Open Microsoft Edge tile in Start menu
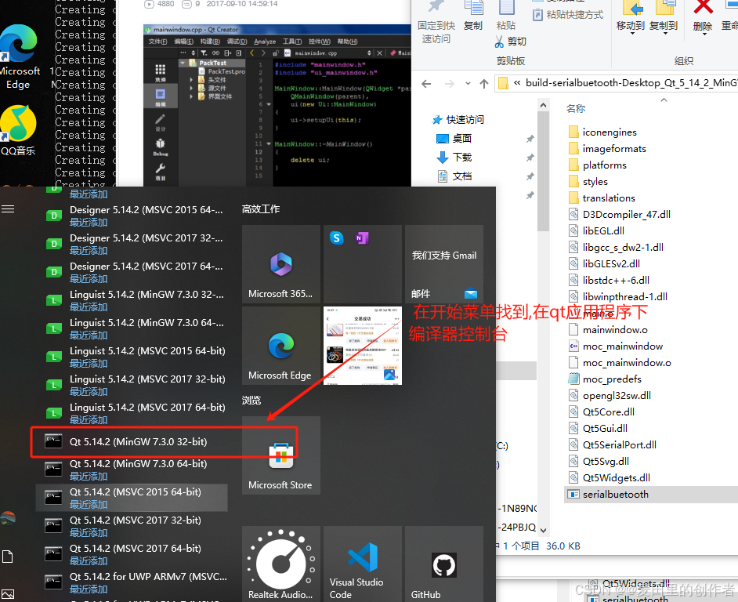The image size is (738, 602). tap(281, 345)
